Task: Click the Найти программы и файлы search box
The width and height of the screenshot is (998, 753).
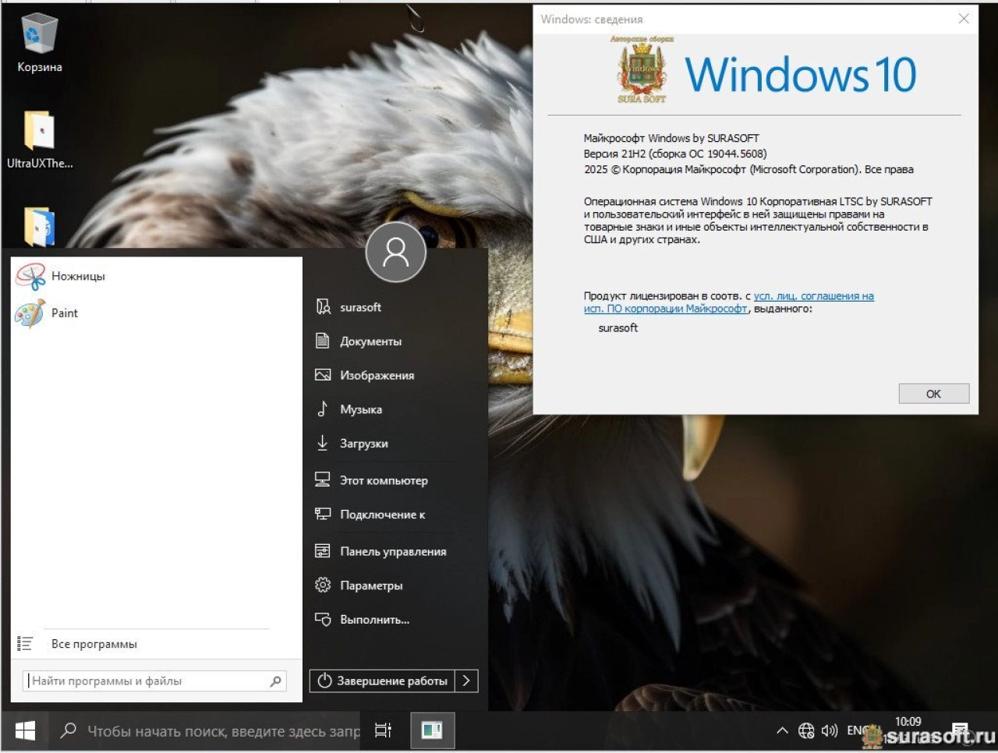Action: coord(154,681)
